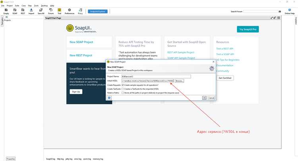298x161 pixels.
Task: Switch to the memory log tab
Action: pyautogui.click(x=98, y=159)
